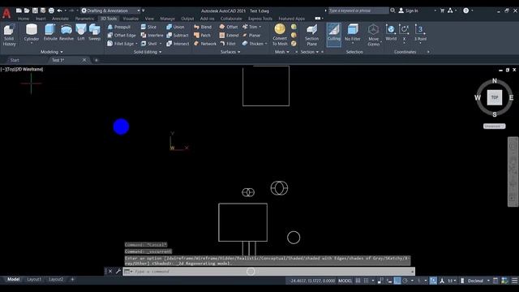Image resolution: width=519 pixels, height=292 pixels.
Task: Open the No Filter dropdown
Action: (353, 32)
